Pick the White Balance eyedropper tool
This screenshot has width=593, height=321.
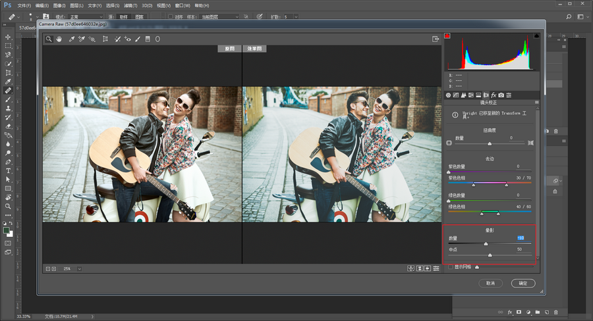[x=72, y=39]
